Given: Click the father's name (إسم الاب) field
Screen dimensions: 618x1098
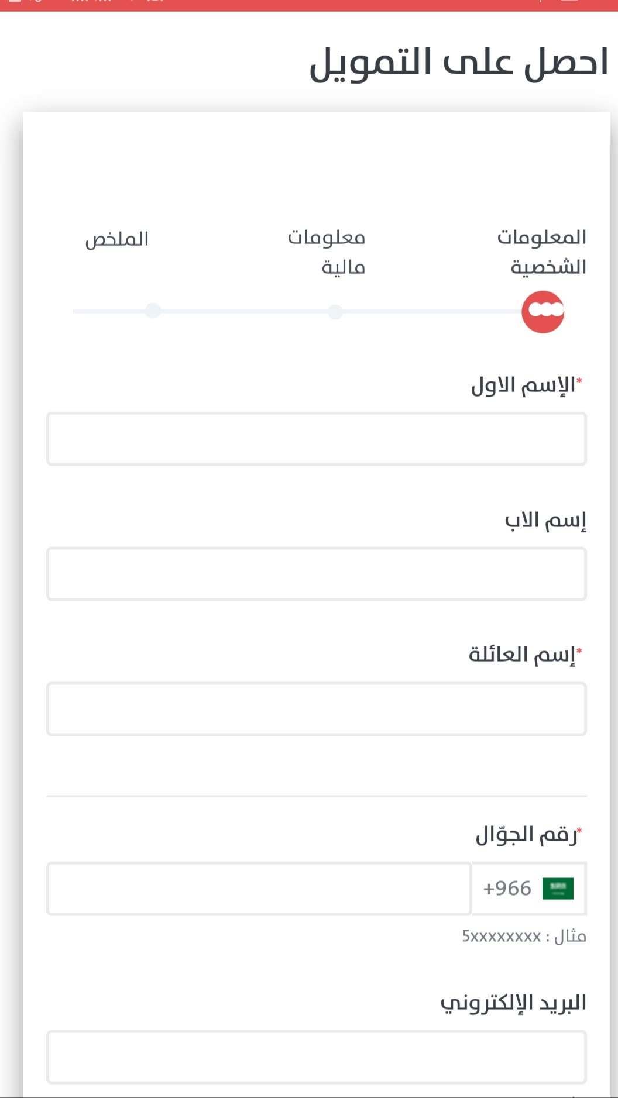Looking at the screenshot, I should (316, 574).
